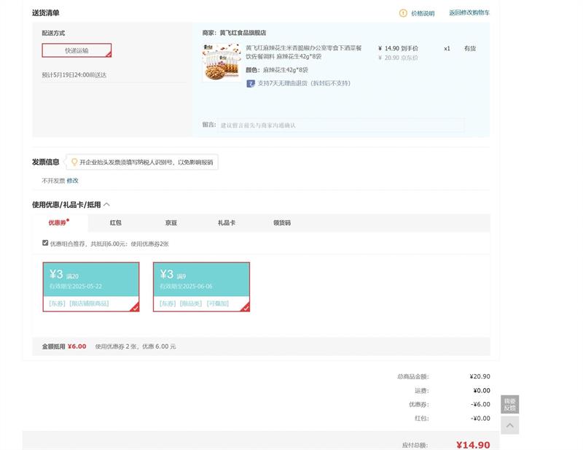Click the lightbulb invoice tip icon
The width and height of the screenshot is (583, 450).
pyautogui.click(x=74, y=162)
